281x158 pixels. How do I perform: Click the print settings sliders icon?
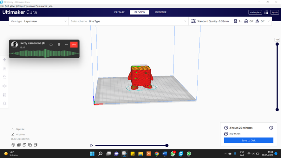click(193, 21)
